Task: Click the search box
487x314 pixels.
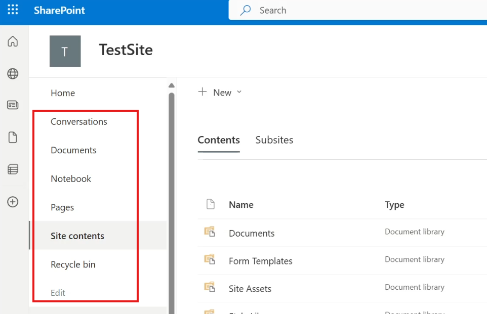Action: click(354, 10)
